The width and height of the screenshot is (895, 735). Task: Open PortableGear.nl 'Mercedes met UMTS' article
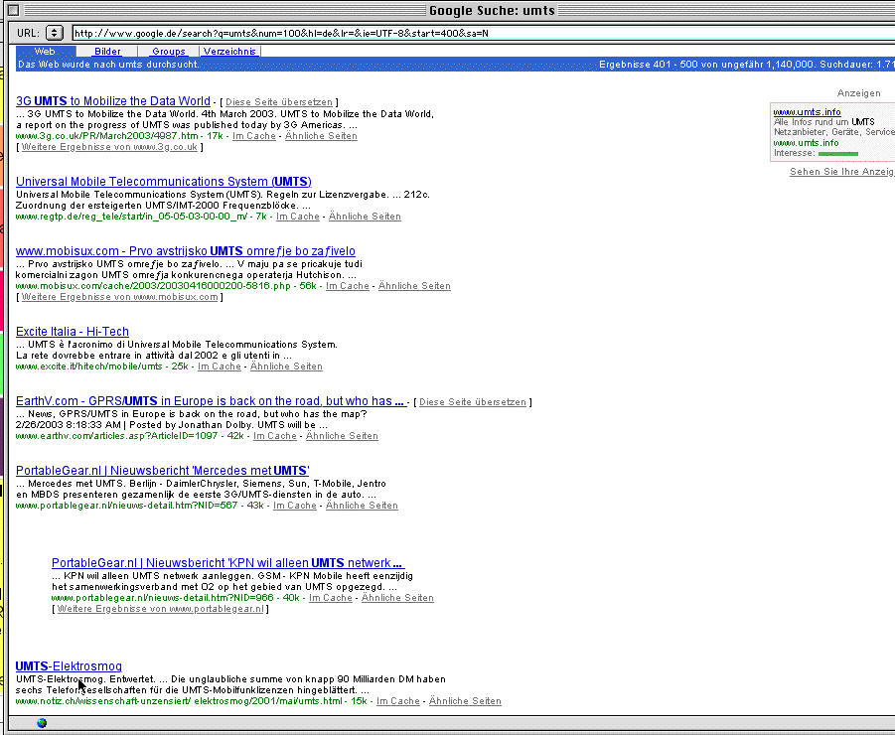tap(163, 471)
